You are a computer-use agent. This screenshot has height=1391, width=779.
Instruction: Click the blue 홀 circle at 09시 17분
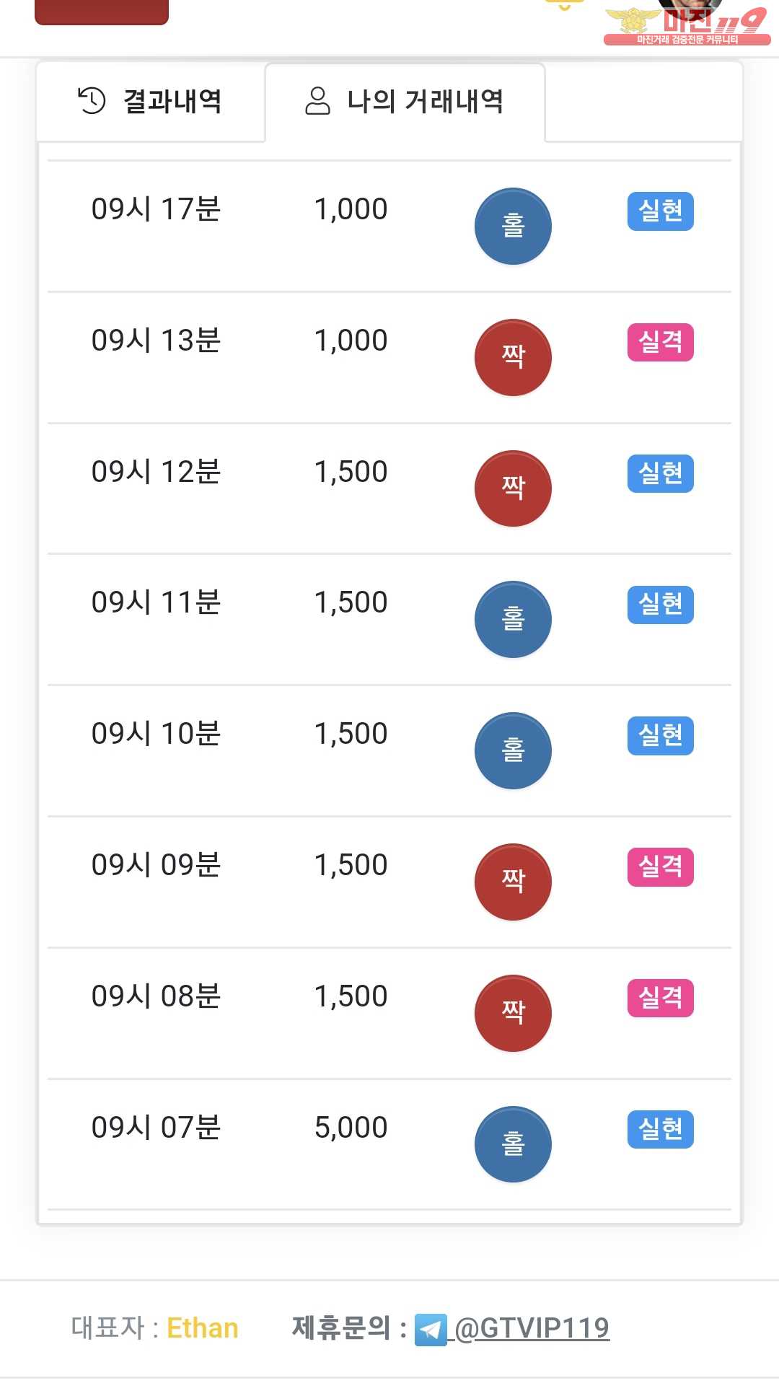[513, 227]
